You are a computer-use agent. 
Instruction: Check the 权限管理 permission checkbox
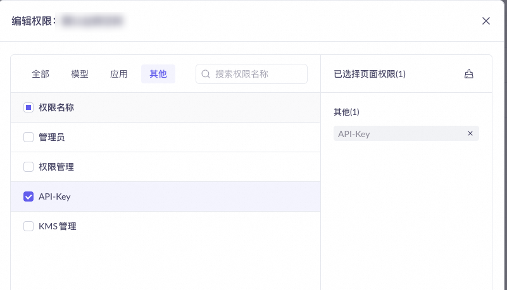click(28, 167)
